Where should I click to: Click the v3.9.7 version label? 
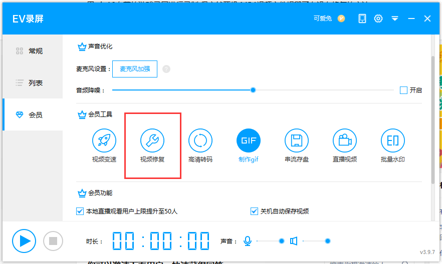(427, 252)
